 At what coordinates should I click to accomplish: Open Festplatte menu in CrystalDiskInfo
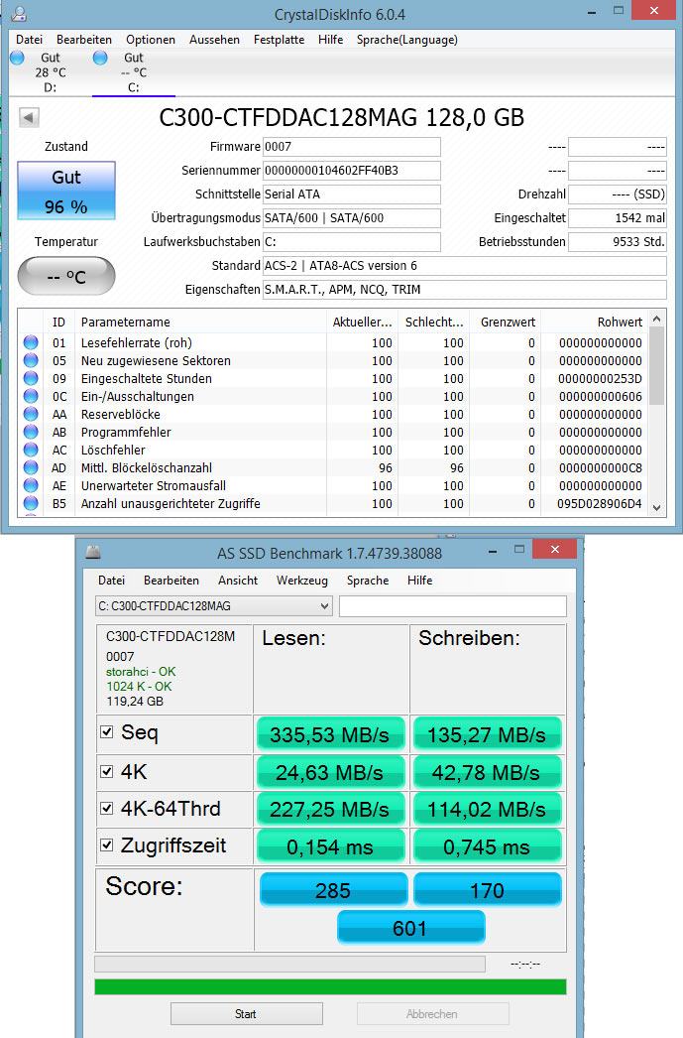(x=279, y=40)
